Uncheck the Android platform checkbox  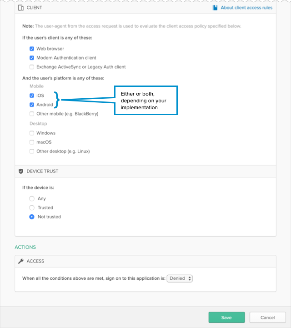(32, 105)
